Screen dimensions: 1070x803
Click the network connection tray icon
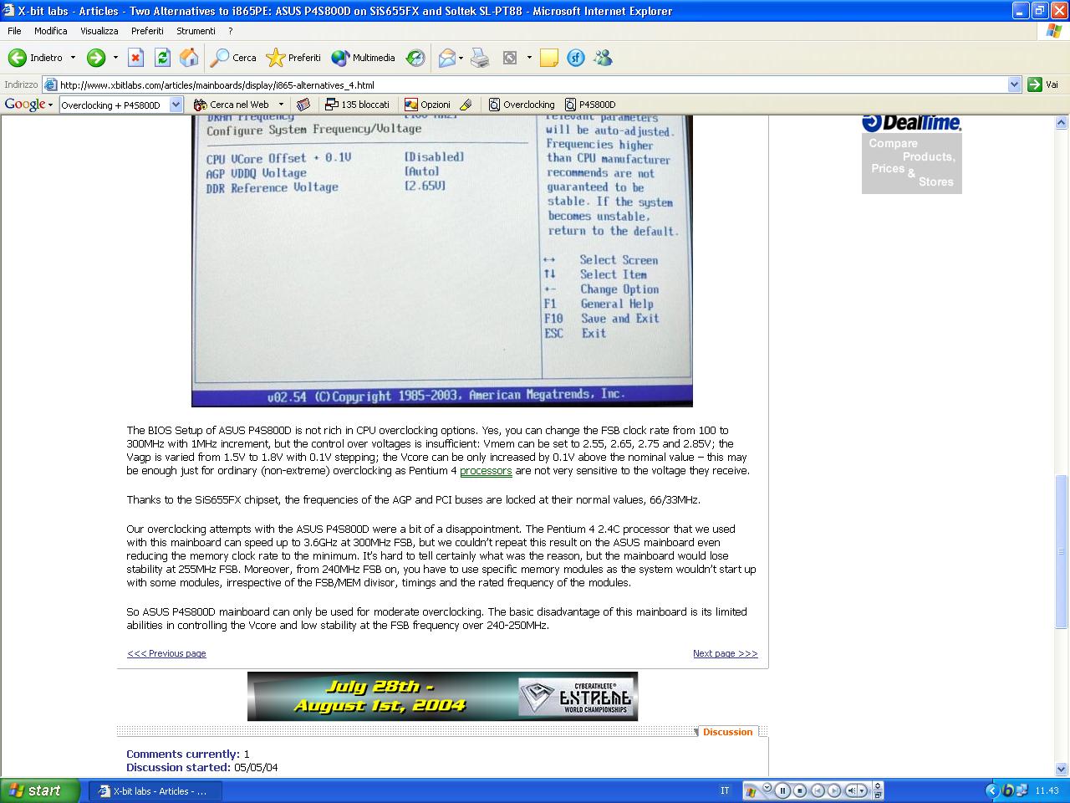(x=1023, y=790)
